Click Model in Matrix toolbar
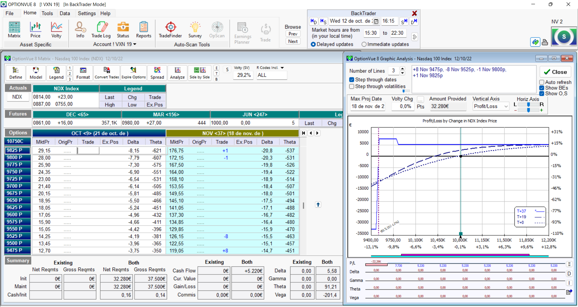This screenshot has height=307, width=578. [36, 73]
